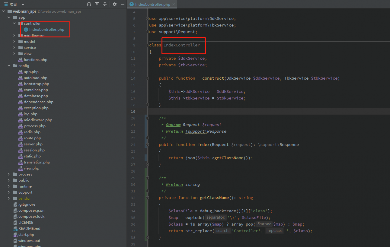This screenshot has height=247, width=390.
Task: Open redis.php config file
Action: 32,132
